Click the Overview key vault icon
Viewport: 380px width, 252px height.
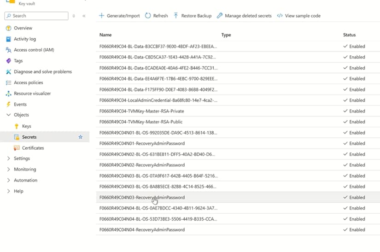pyautogui.click(x=8, y=28)
